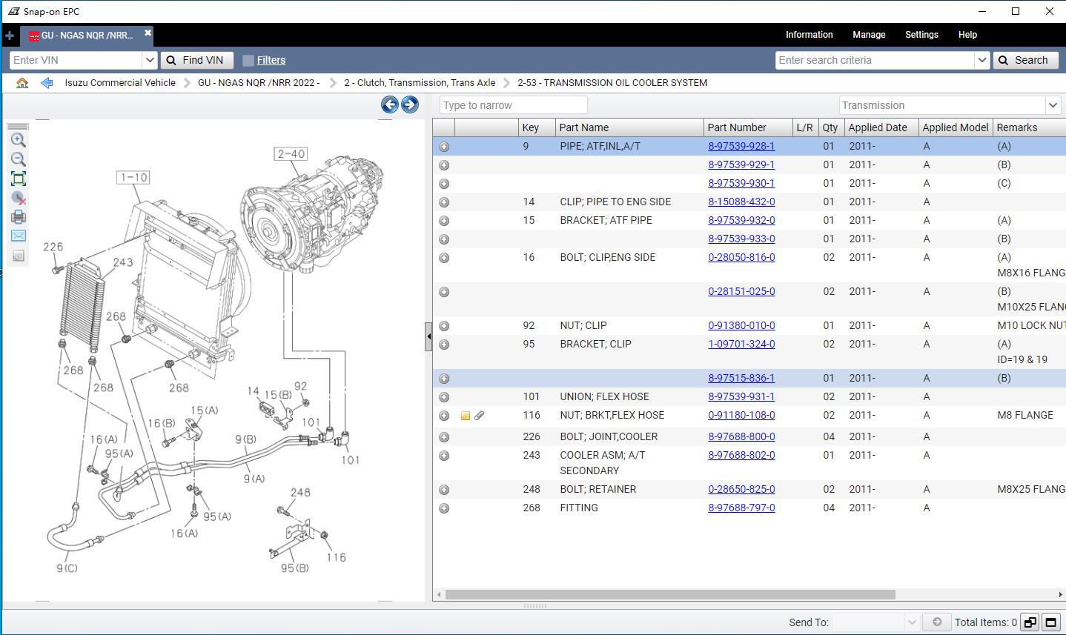Open the Information menu

[809, 35]
